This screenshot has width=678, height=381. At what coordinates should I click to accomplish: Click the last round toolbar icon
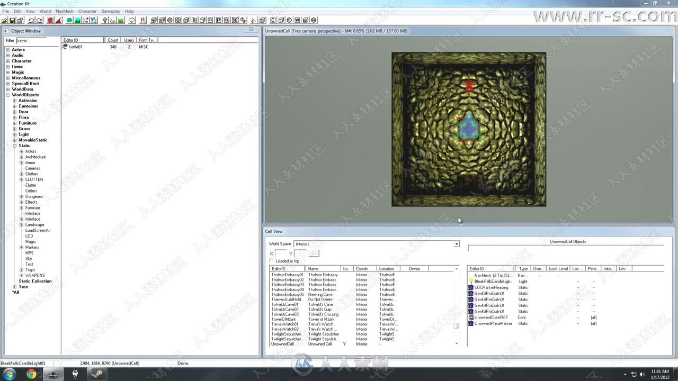tap(314, 20)
